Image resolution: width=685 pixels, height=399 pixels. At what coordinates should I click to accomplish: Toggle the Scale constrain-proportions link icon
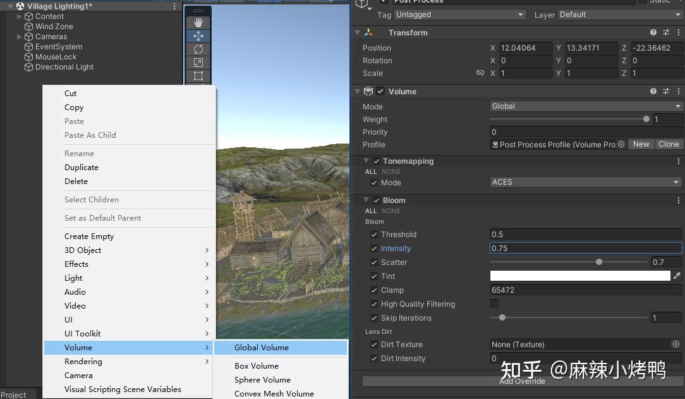click(x=481, y=73)
